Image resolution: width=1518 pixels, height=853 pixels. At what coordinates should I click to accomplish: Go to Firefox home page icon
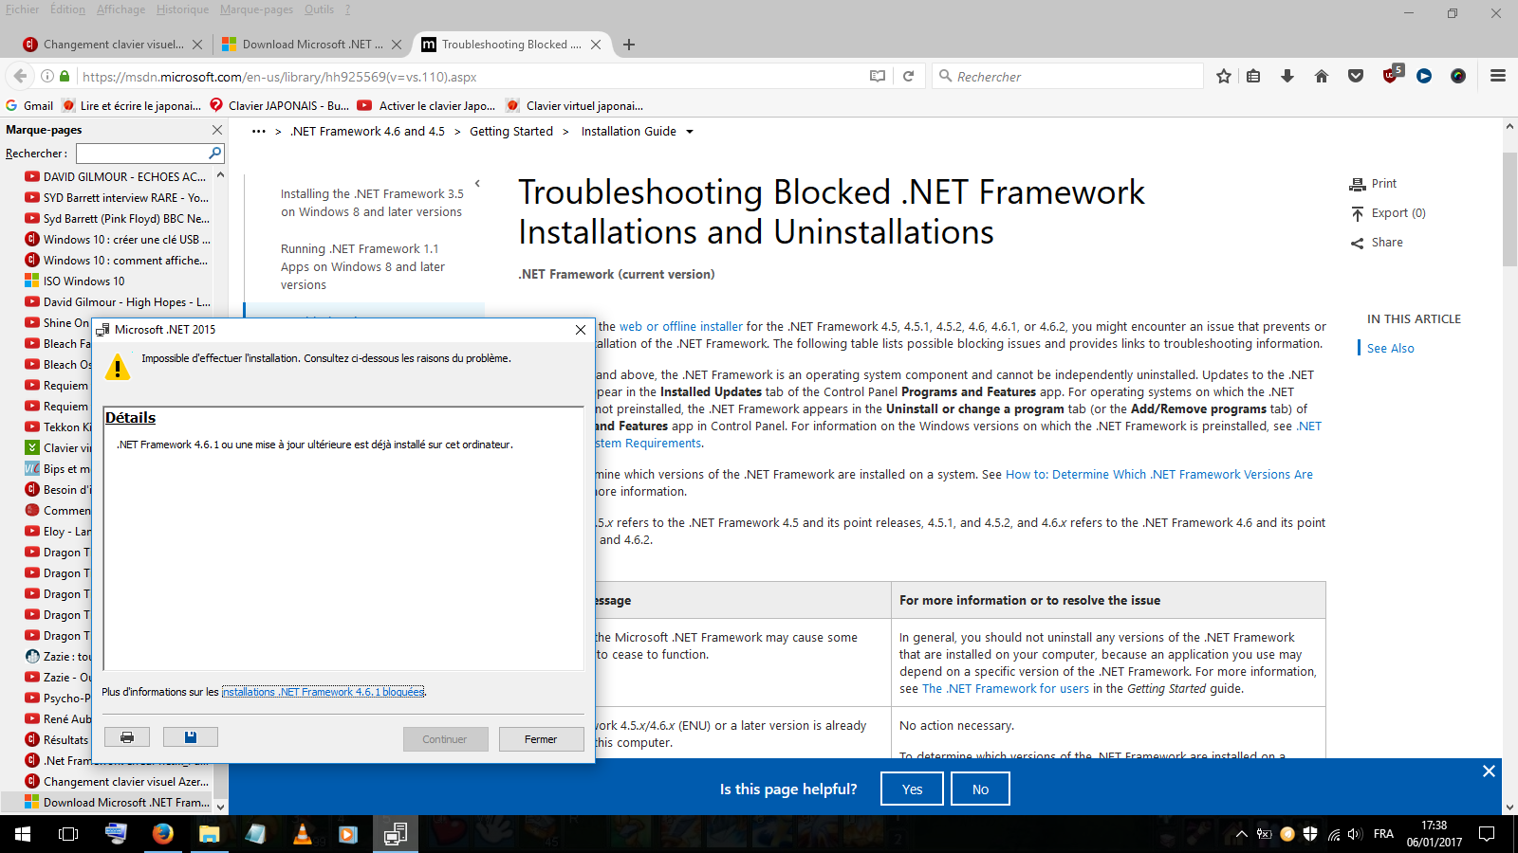click(x=1322, y=76)
